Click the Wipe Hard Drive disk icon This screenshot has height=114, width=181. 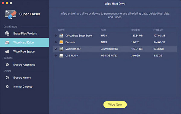tap(7, 43)
